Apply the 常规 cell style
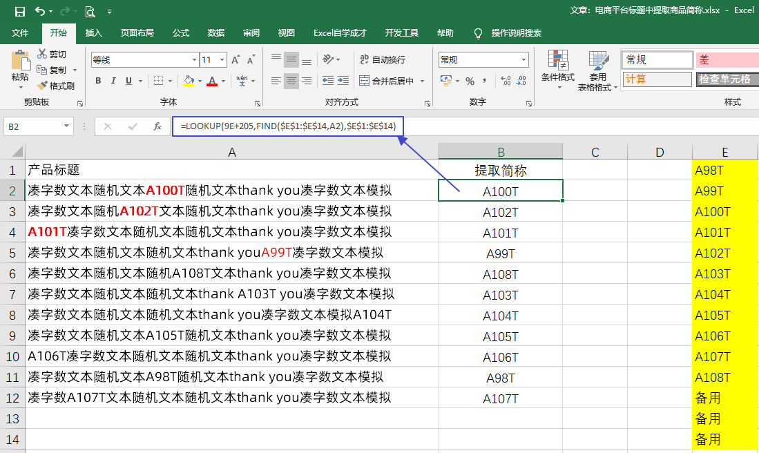The height and width of the screenshot is (453, 759). (x=657, y=60)
